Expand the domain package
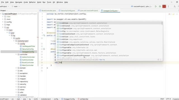179x100 pixels. (x=16, y=68)
